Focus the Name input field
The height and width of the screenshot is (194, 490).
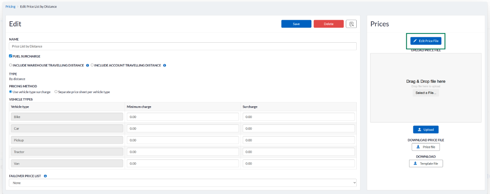click(x=183, y=46)
